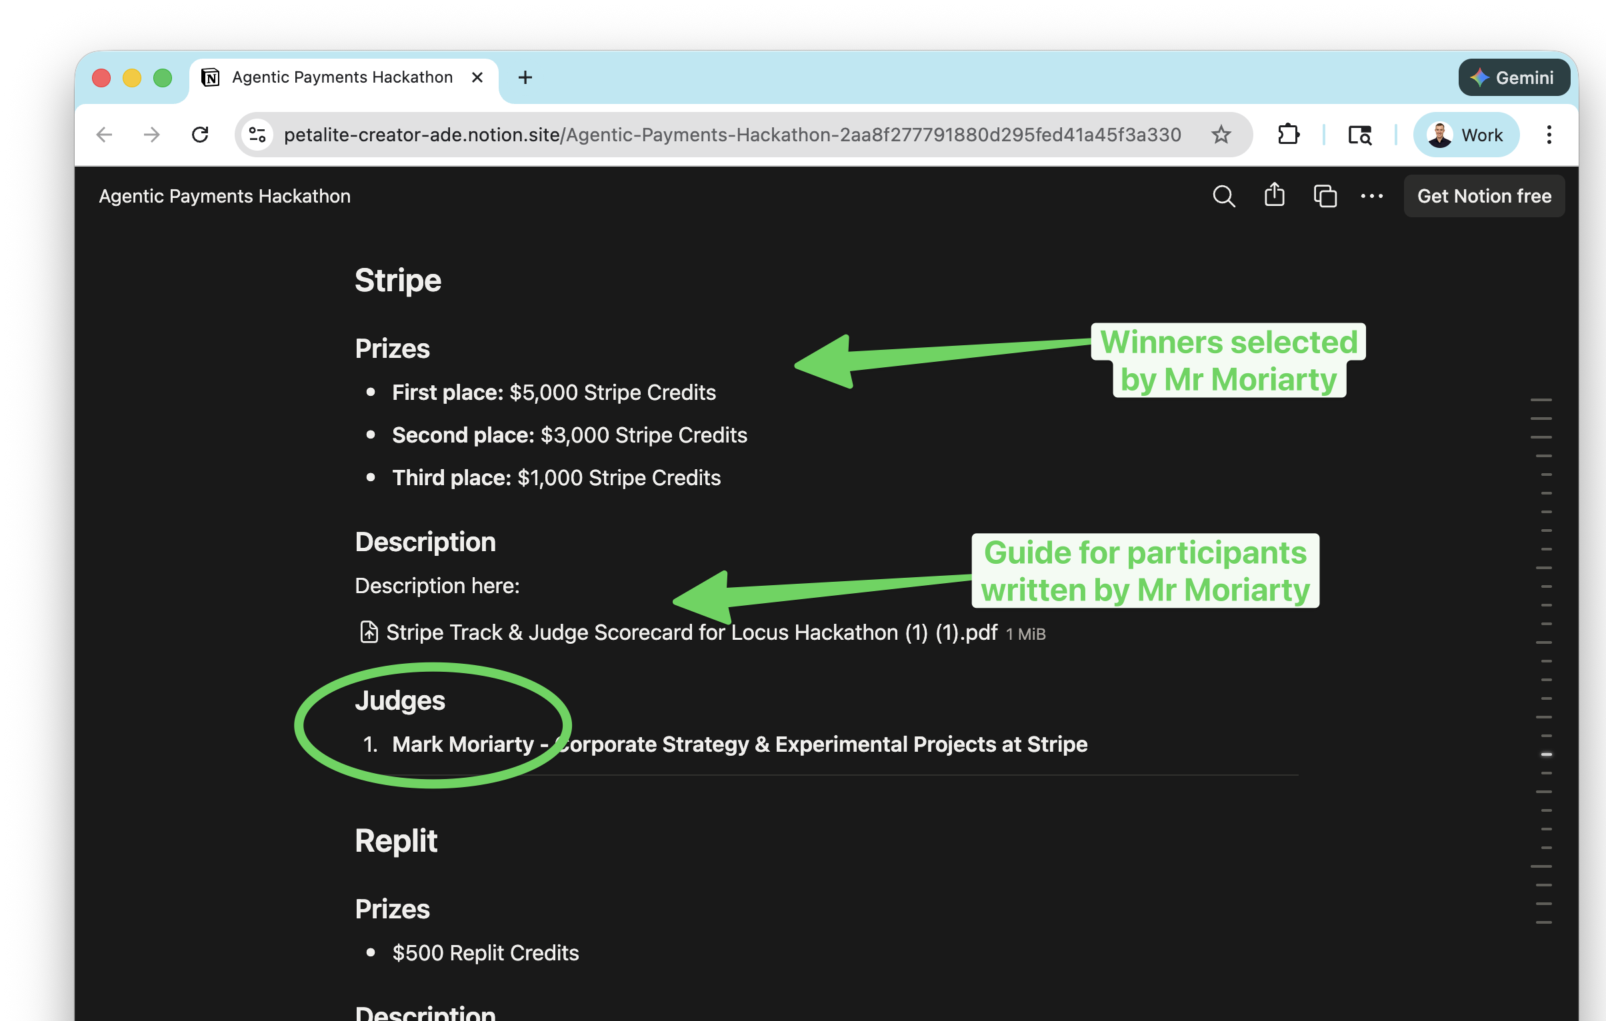
Task: Click the Notion search magnifier icon
Action: coord(1223,196)
